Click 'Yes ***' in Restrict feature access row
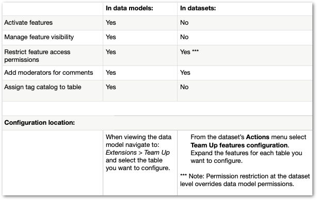Screen dimensions: 317x200 (189, 52)
